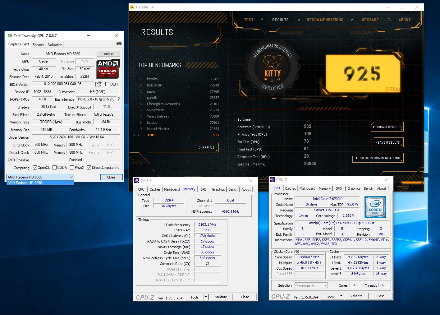Image resolution: width=440 pixels, height=315 pixels.
Task: Click the GPU name field AMD Radeon HD 6350
Action: 63,54
